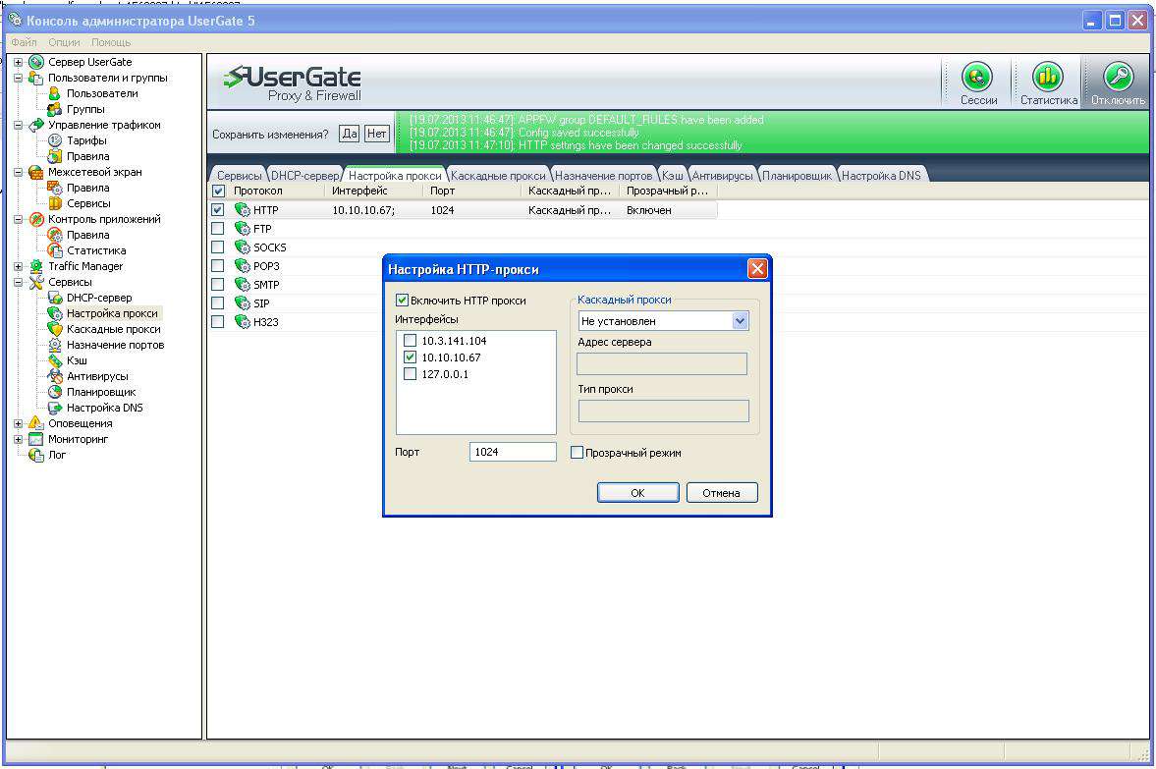Click the Порт input field

pos(513,452)
